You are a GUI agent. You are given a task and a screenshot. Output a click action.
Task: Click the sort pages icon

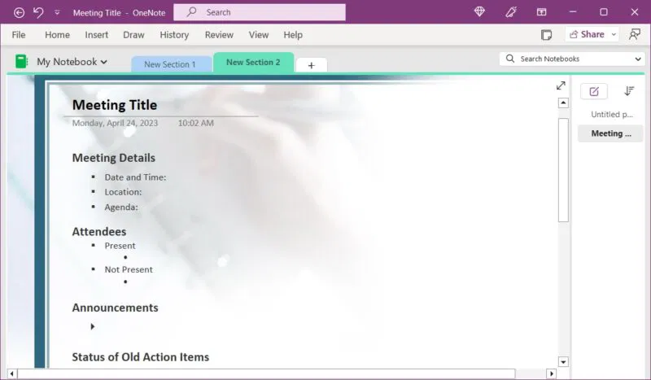coord(629,91)
